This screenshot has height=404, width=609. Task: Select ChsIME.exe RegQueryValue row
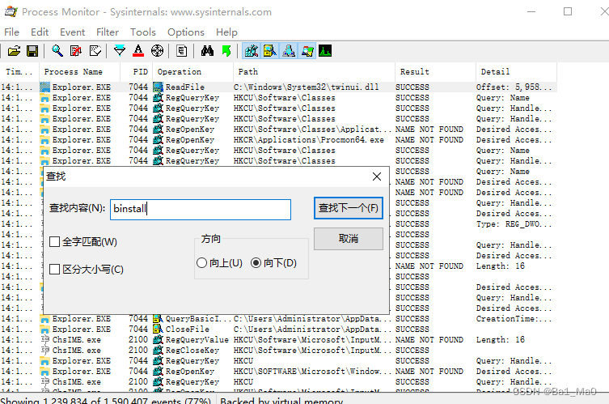278,340
